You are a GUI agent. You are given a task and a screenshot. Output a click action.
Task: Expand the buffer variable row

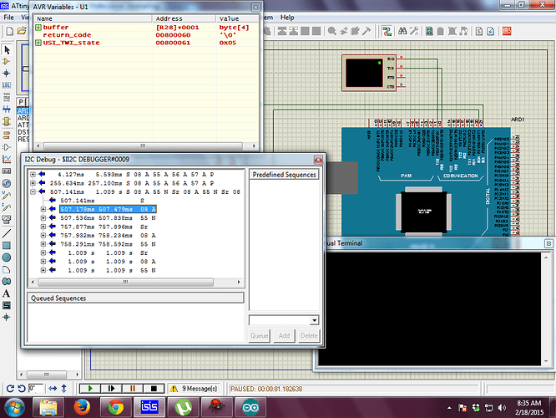[x=38, y=28]
